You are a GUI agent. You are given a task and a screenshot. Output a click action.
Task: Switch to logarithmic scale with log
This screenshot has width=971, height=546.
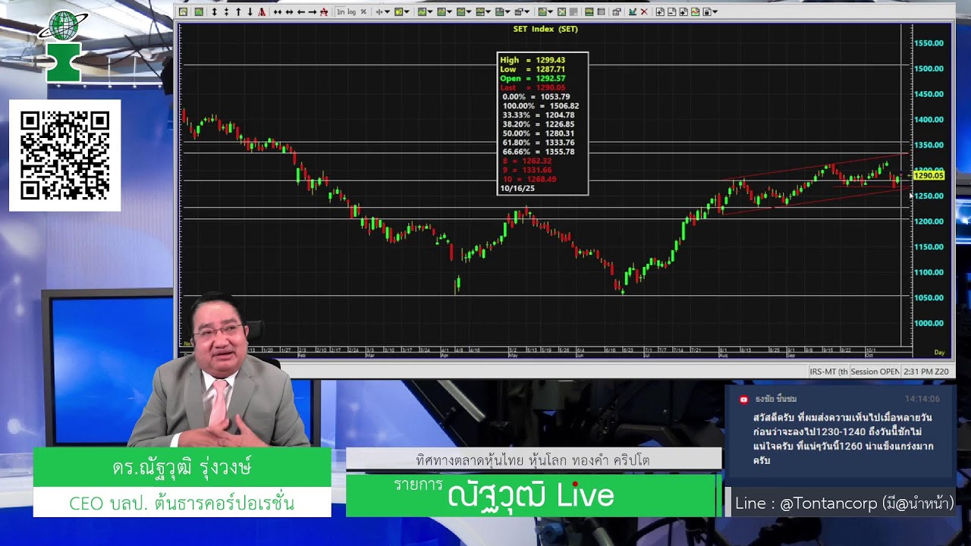point(352,12)
